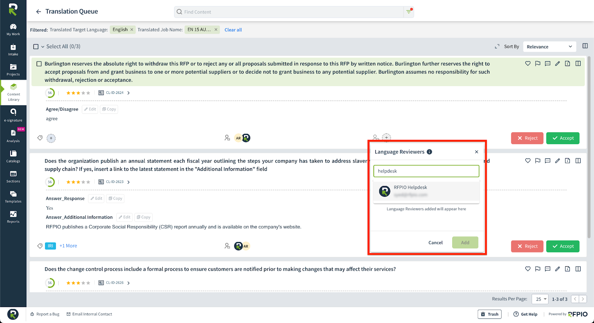This screenshot has width=594, height=323.
Task: Expand the CL-ID-2624 chevron
Action: (128, 93)
